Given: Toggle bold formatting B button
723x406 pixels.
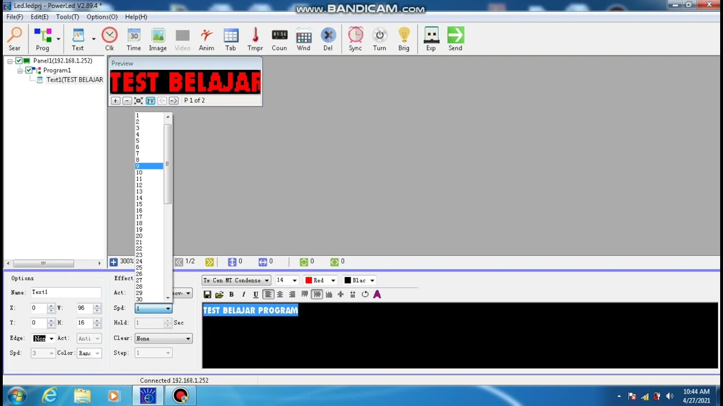Looking at the screenshot, I should [231, 294].
